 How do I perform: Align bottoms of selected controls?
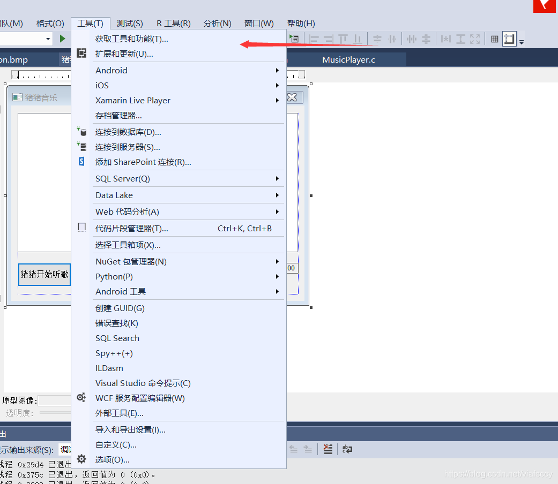pyautogui.click(x=358, y=39)
